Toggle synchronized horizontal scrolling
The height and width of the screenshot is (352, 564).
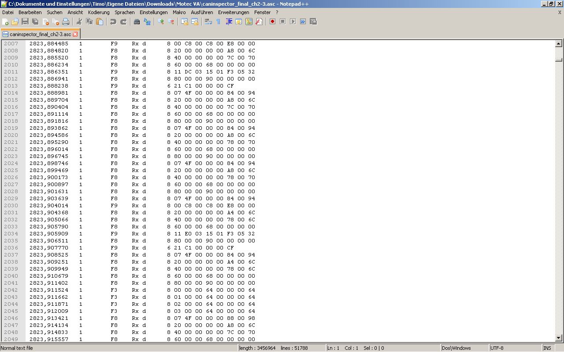[x=195, y=22]
